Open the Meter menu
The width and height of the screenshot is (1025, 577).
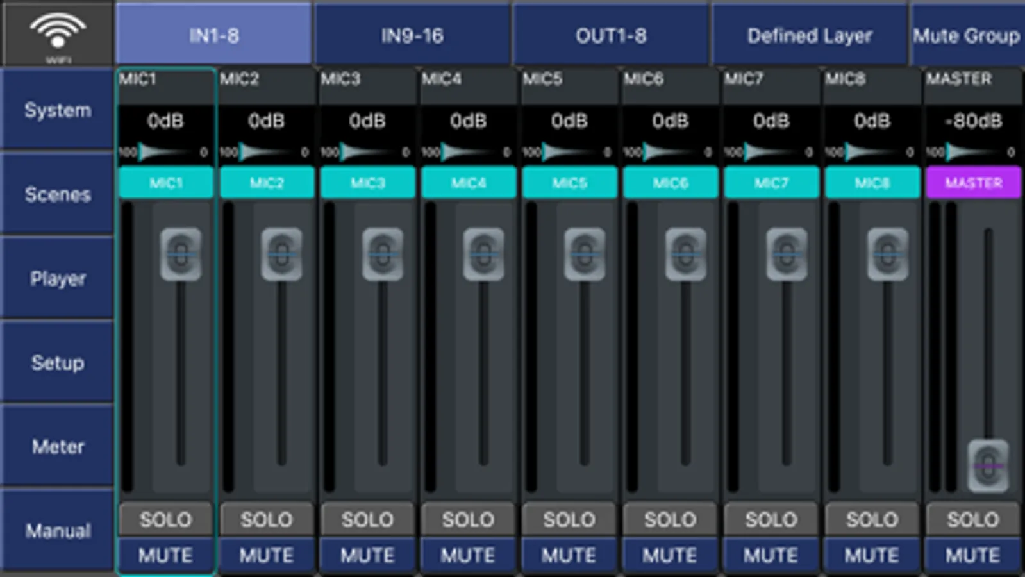[x=58, y=446]
